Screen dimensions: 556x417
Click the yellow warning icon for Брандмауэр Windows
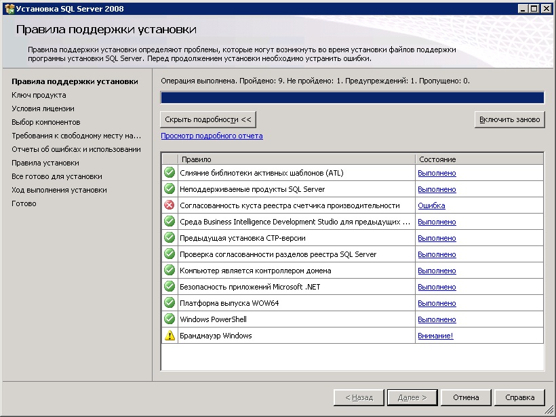pyautogui.click(x=170, y=336)
